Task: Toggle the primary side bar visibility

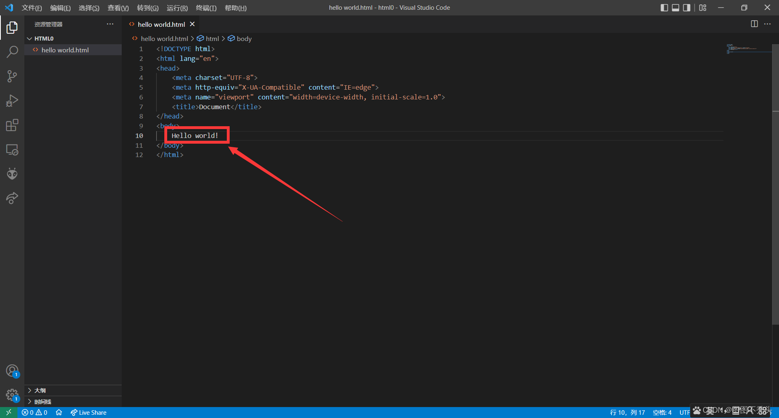Action: (664, 8)
